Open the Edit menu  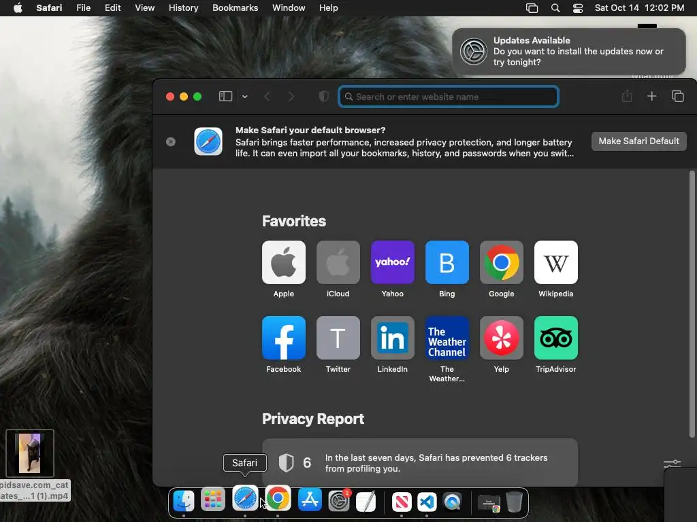(112, 8)
